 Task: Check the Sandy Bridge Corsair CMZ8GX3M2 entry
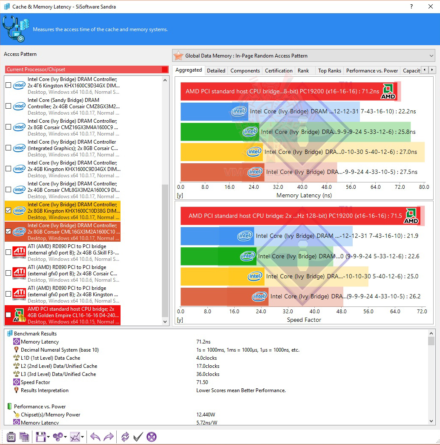tap(9, 106)
